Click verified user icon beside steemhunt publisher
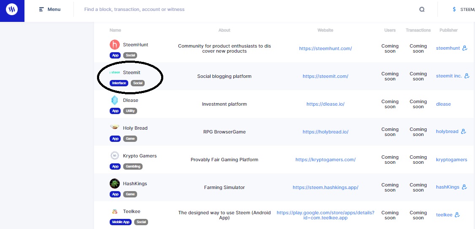 pyautogui.click(x=465, y=48)
